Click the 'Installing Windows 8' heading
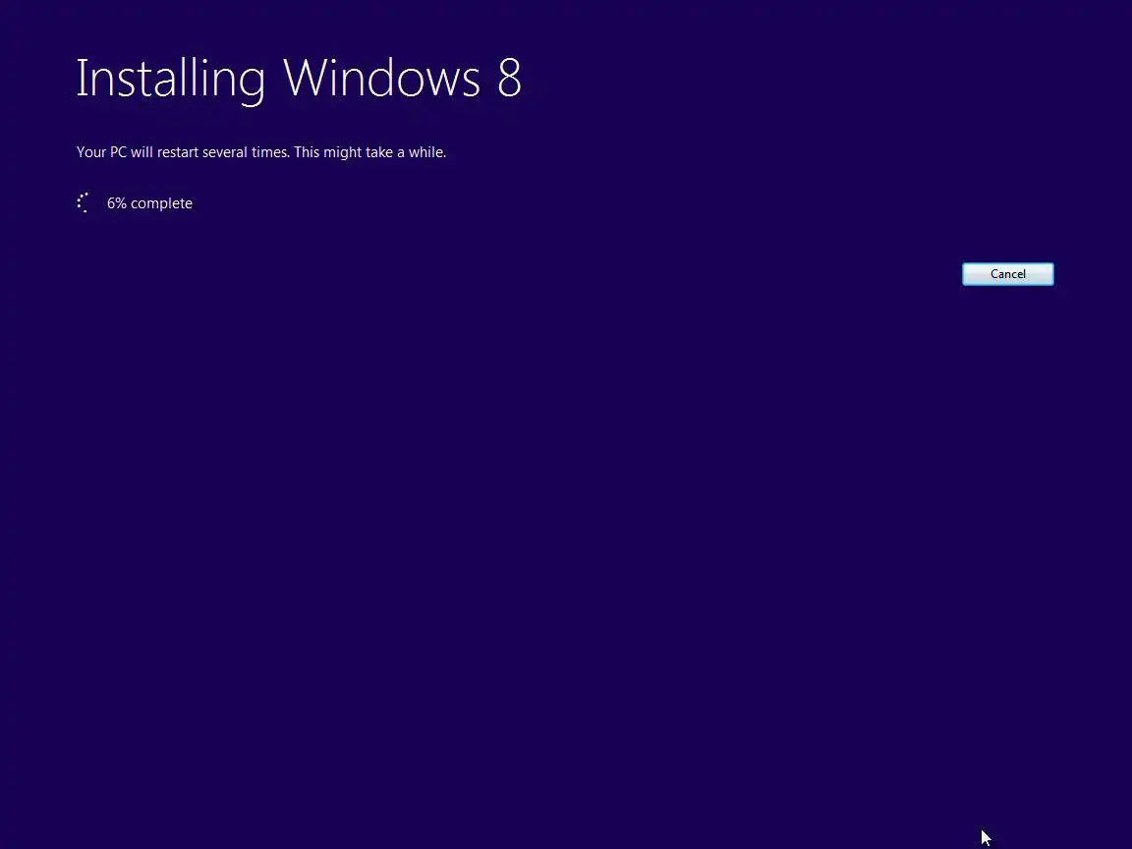Image resolution: width=1132 pixels, height=849 pixels. coord(298,80)
